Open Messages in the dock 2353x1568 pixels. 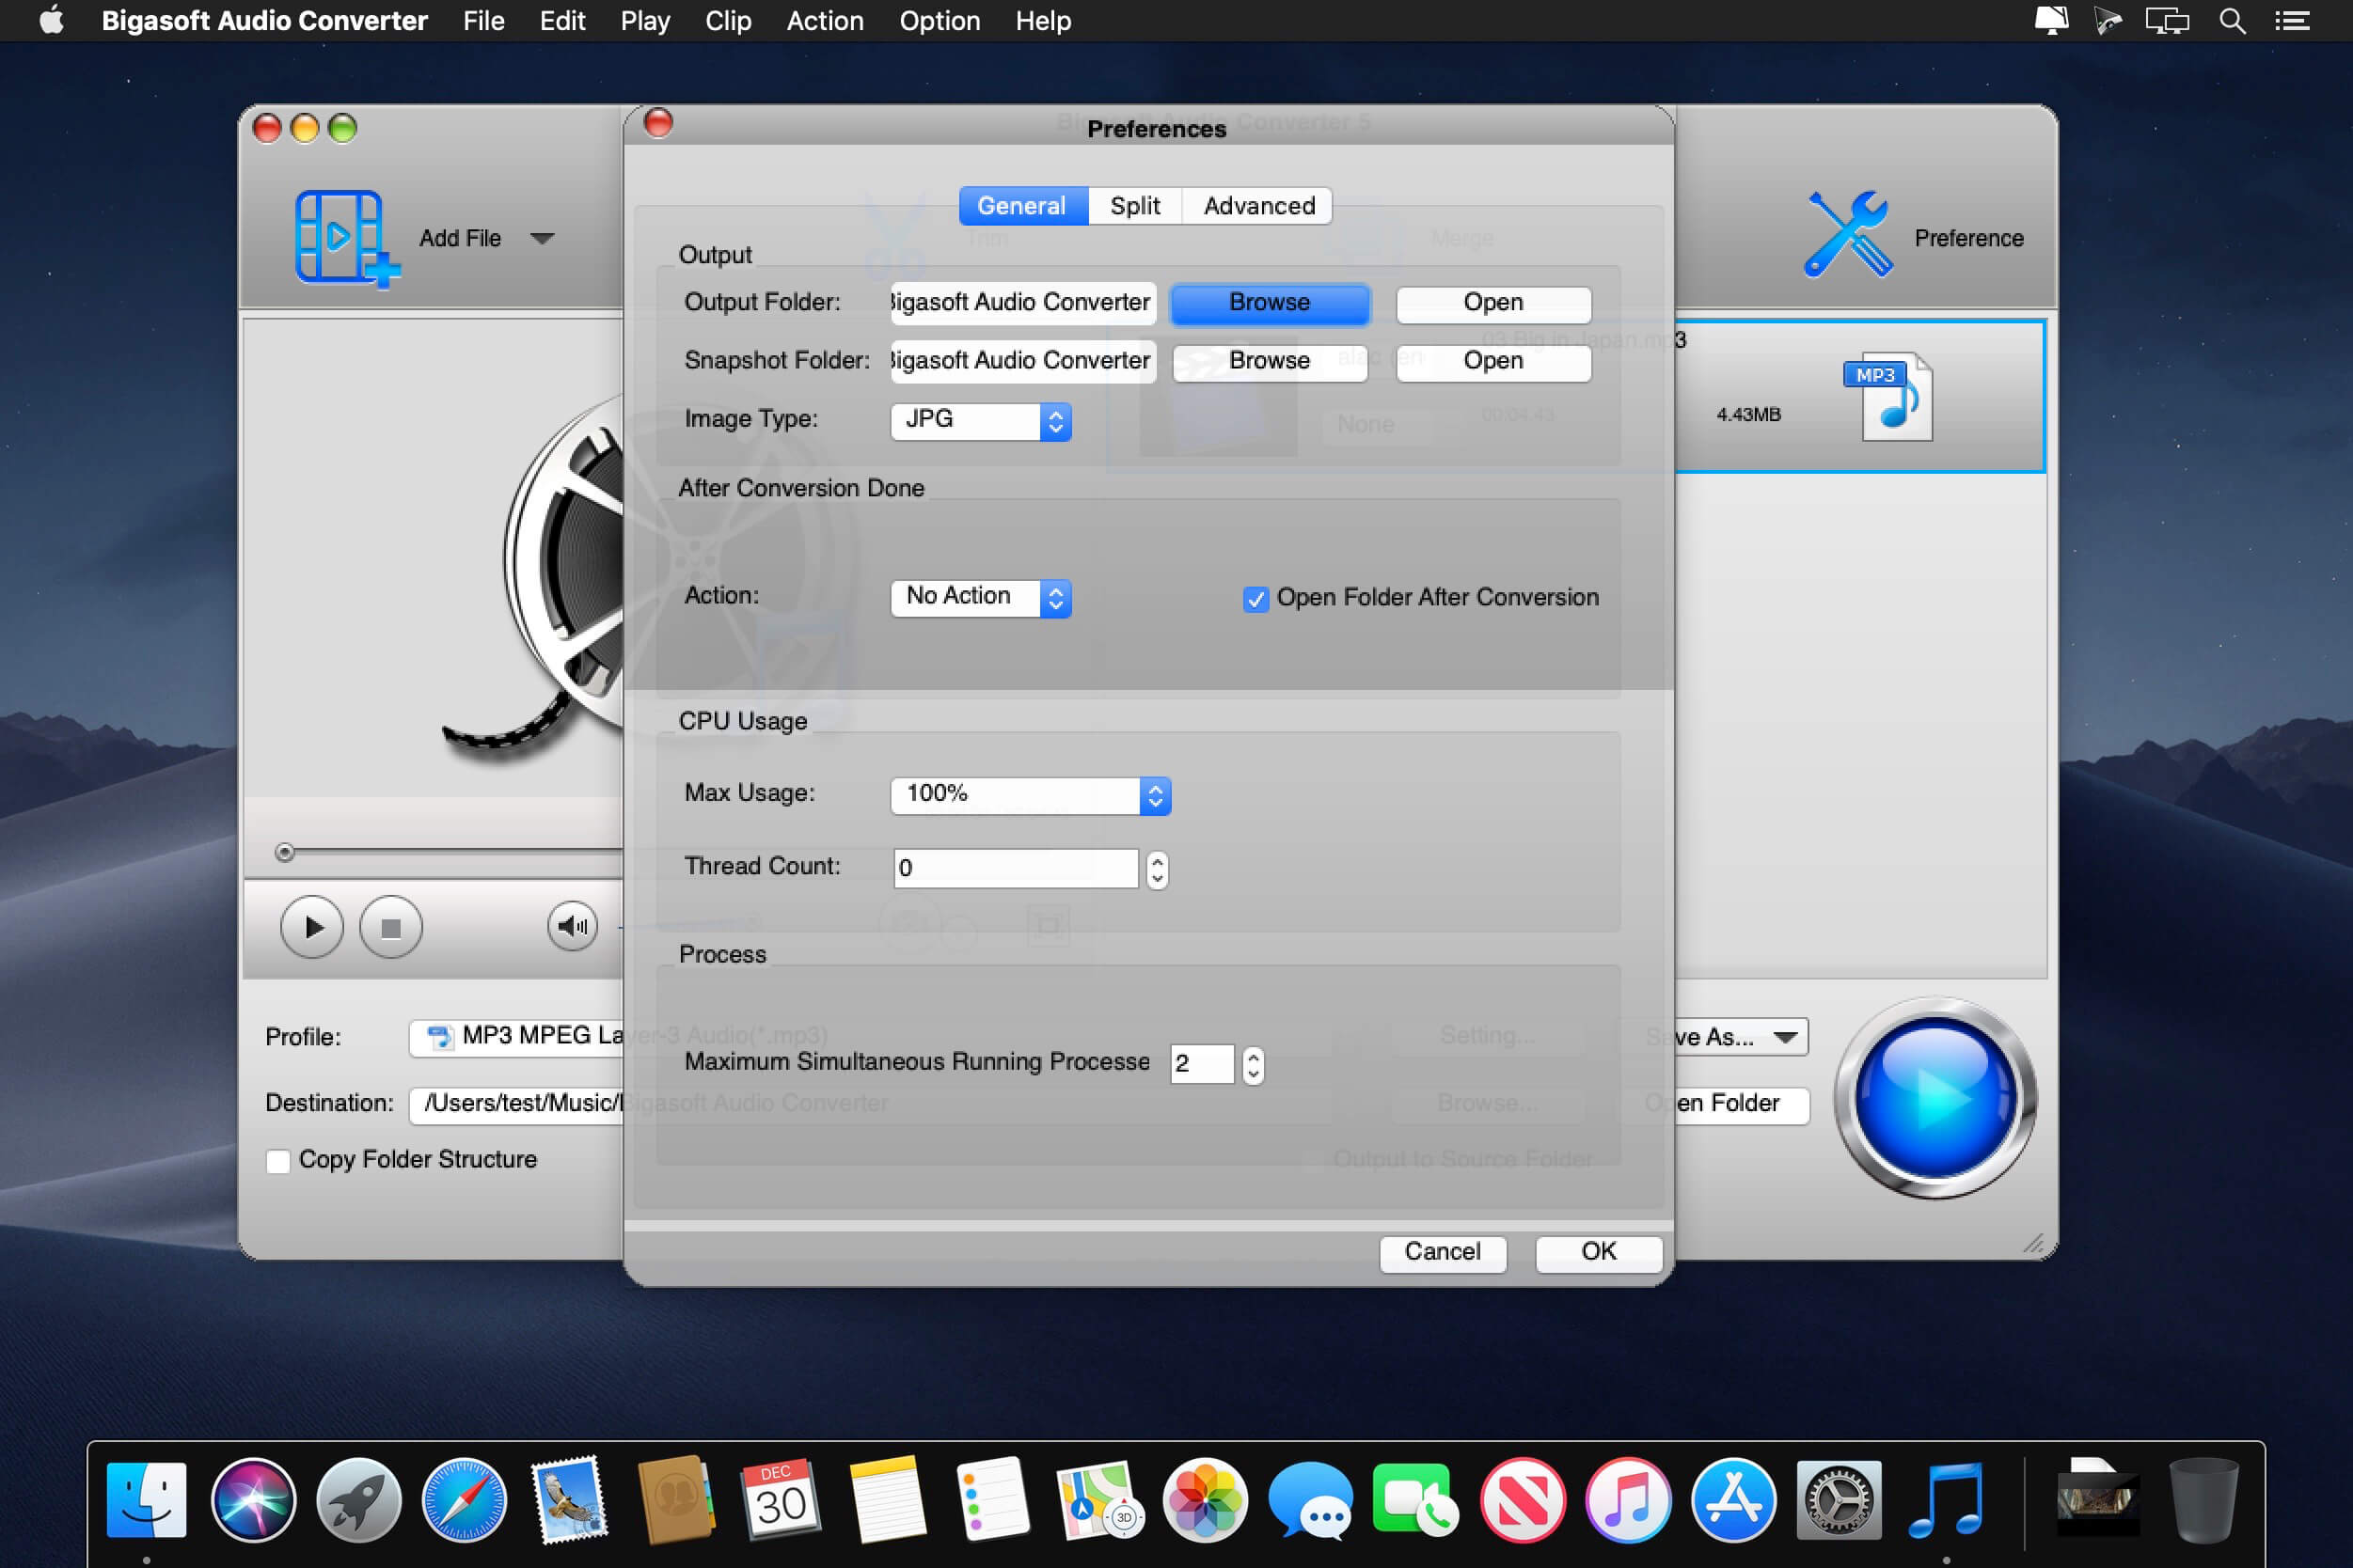pos(1311,1500)
